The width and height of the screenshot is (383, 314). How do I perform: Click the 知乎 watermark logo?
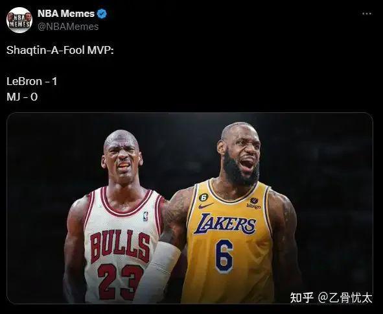point(302,298)
